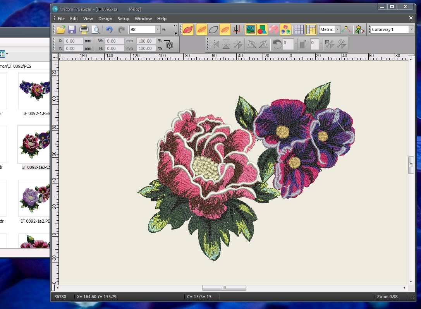The image size is (421, 309).
Task: Open the Setup menu
Action: point(124,19)
